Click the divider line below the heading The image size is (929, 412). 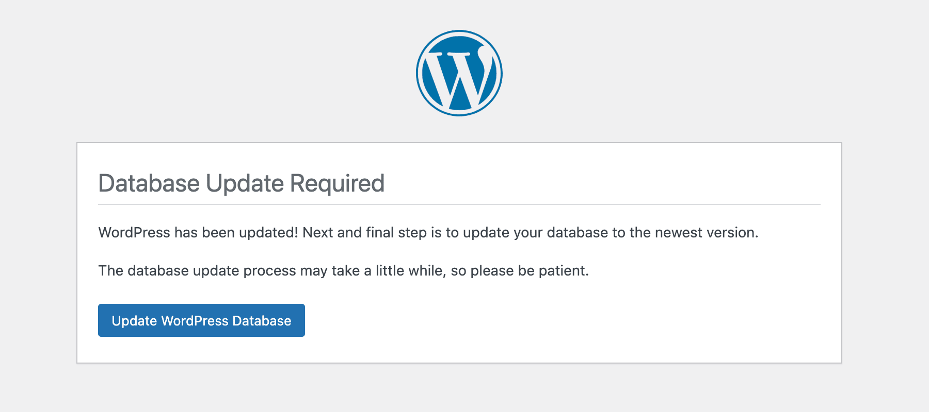tap(459, 204)
